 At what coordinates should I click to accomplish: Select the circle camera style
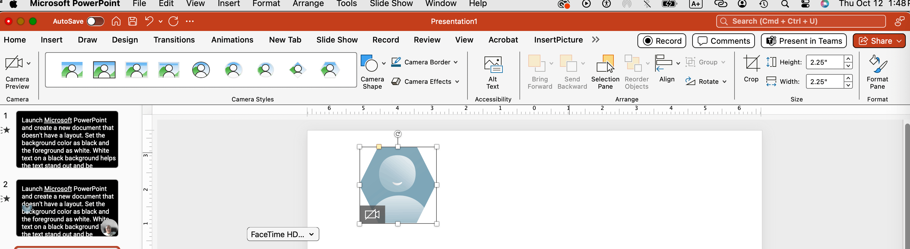(201, 70)
